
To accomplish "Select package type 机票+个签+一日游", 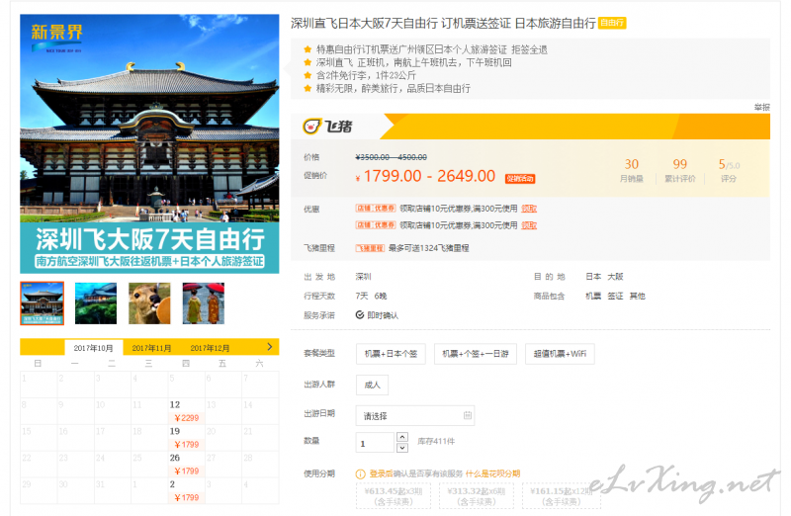I will click(476, 354).
